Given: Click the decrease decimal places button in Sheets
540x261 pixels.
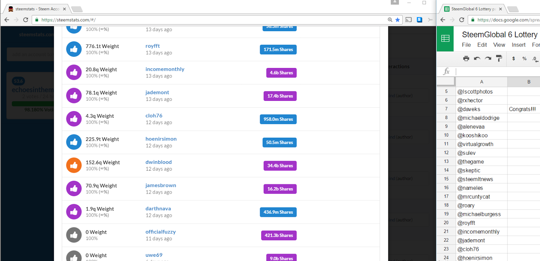Looking at the screenshot, I should click(535, 59).
